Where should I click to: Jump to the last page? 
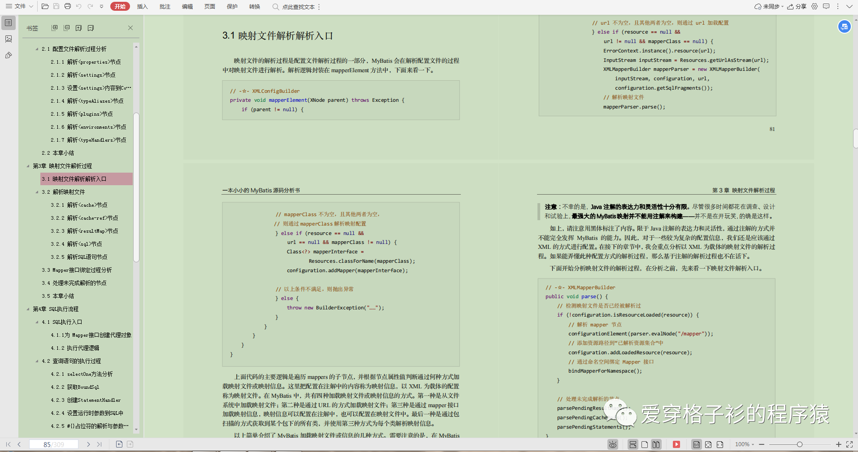point(99,444)
